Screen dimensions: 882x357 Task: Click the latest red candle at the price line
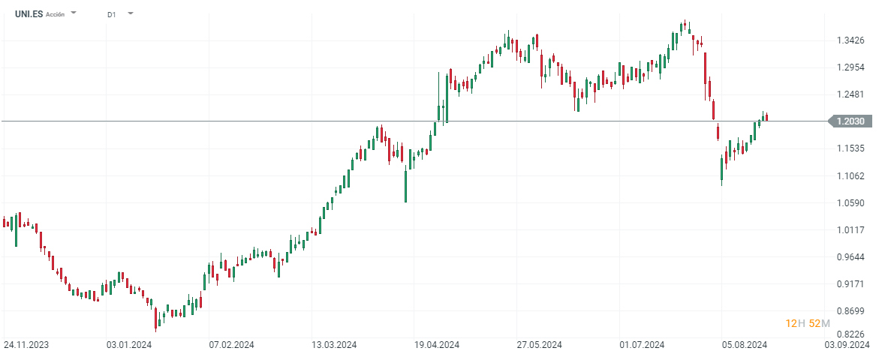pos(766,117)
